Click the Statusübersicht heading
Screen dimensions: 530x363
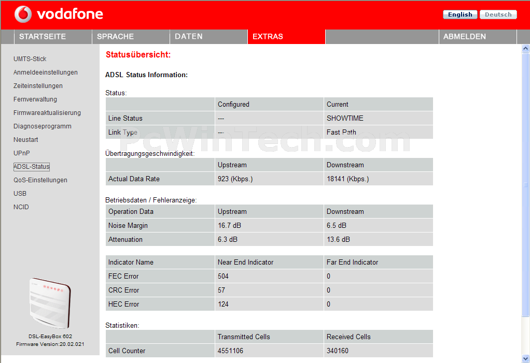click(138, 55)
